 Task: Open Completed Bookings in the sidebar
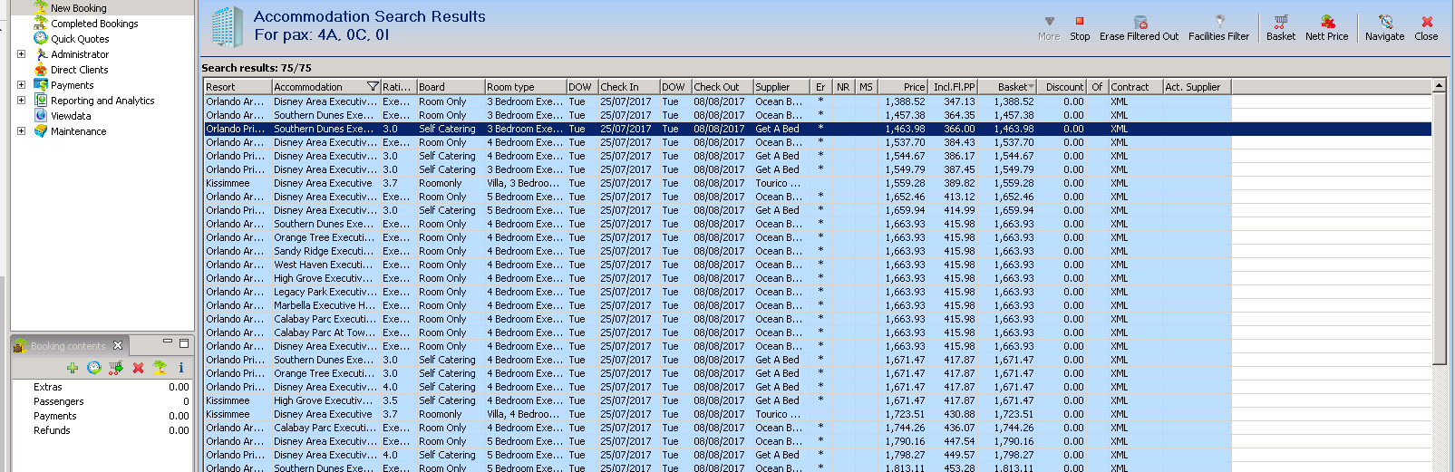point(94,24)
